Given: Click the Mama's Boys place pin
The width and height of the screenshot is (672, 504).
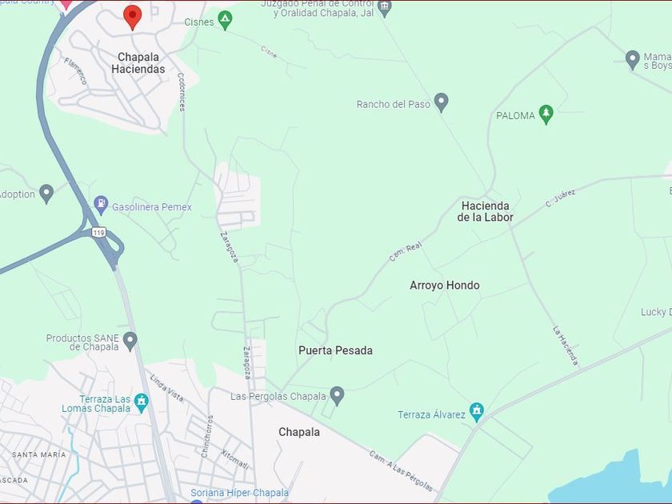Looking at the screenshot, I should tap(633, 60).
